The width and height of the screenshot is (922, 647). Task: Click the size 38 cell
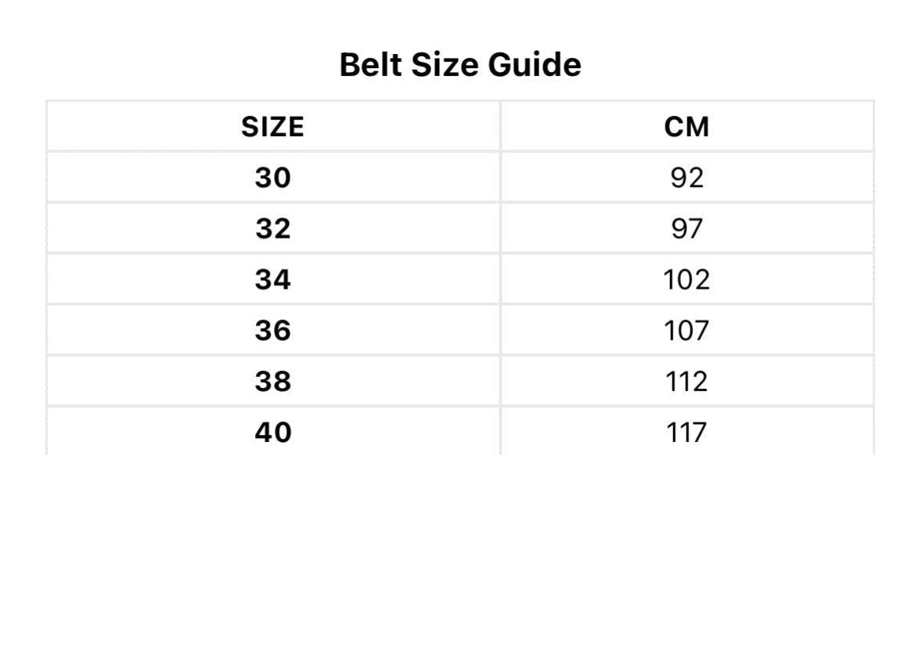pos(272,382)
